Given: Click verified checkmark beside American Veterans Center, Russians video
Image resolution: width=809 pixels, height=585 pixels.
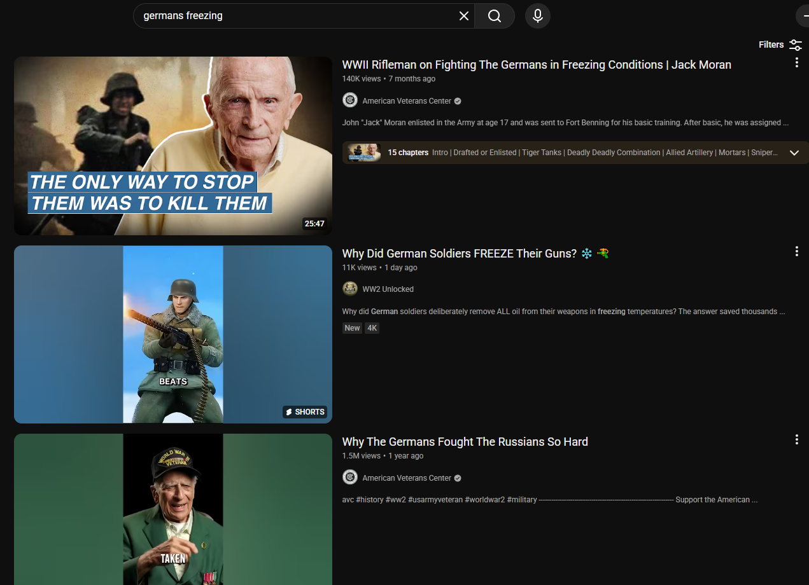Looking at the screenshot, I should 458,478.
